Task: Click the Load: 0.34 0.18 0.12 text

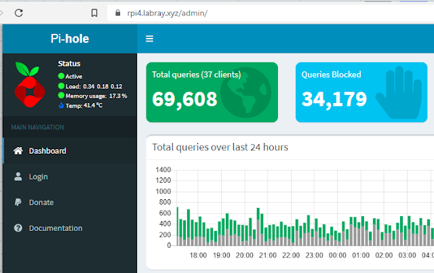Action: click(x=94, y=86)
